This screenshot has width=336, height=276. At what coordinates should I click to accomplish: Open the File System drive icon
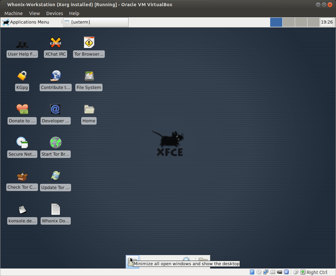click(89, 76)
